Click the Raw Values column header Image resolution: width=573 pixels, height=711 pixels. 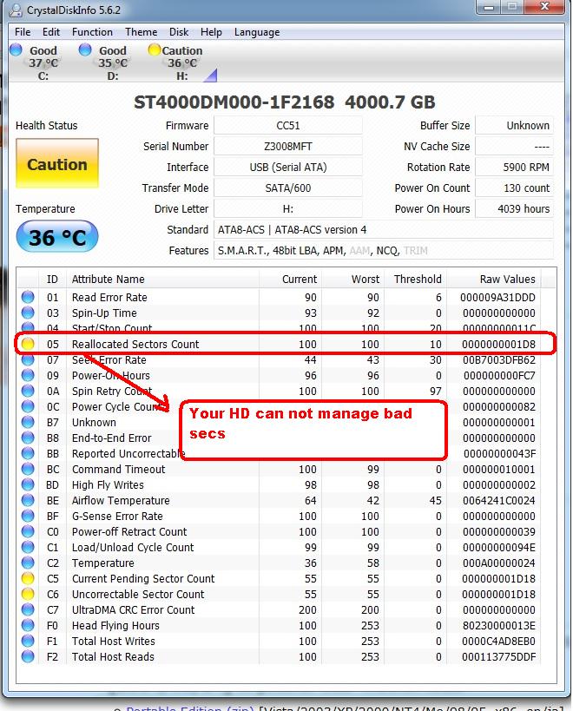pos(494,279)
